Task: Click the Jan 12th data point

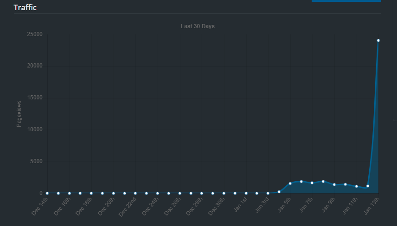Action: coord(367,186)
